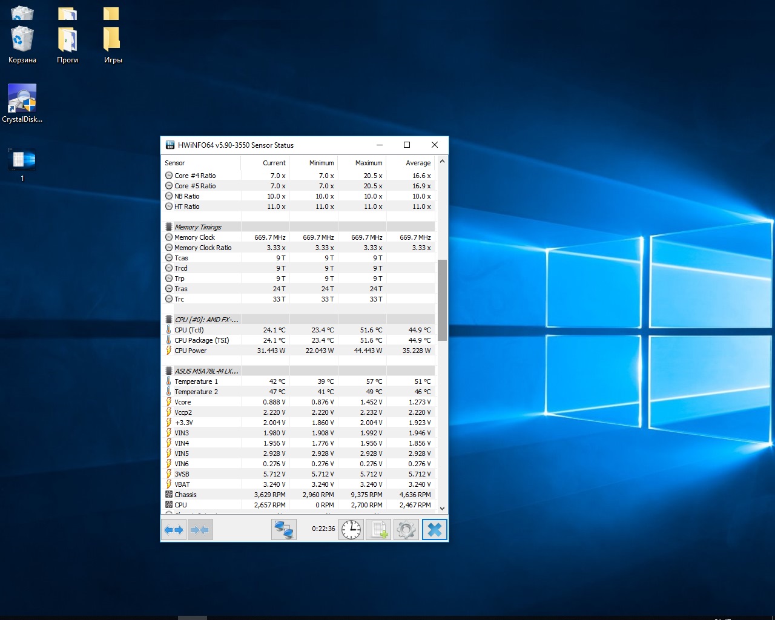Select the Tcas sensor label
The width and height of the screenshot is (775, 620).
point(181,258)
